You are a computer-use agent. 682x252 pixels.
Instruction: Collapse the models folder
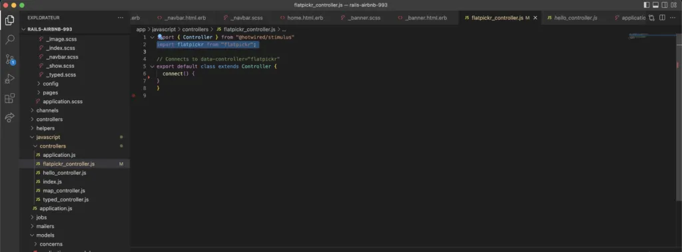coord(45,235)
